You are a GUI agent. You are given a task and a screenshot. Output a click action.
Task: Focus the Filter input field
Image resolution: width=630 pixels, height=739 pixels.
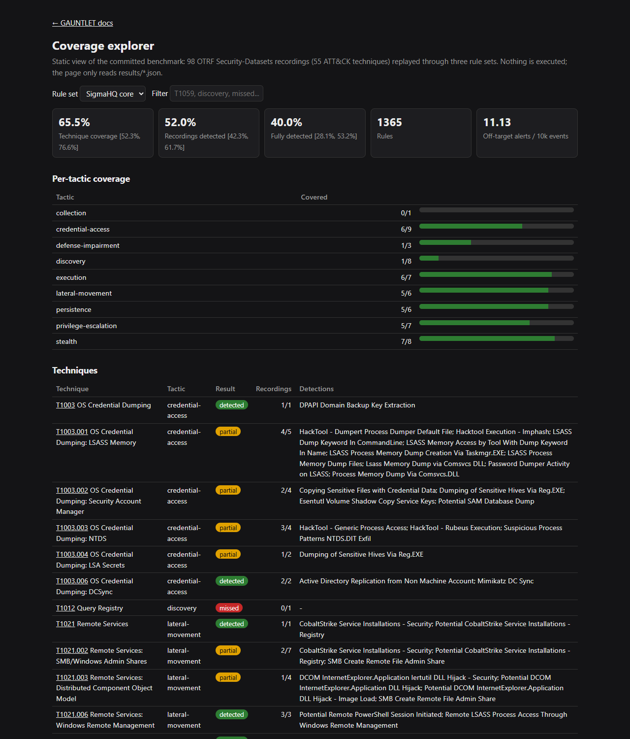pyautogui.click(x=217, y=94)
